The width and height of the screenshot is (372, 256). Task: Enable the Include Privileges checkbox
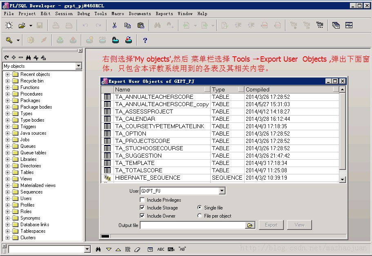pos(143,200)
